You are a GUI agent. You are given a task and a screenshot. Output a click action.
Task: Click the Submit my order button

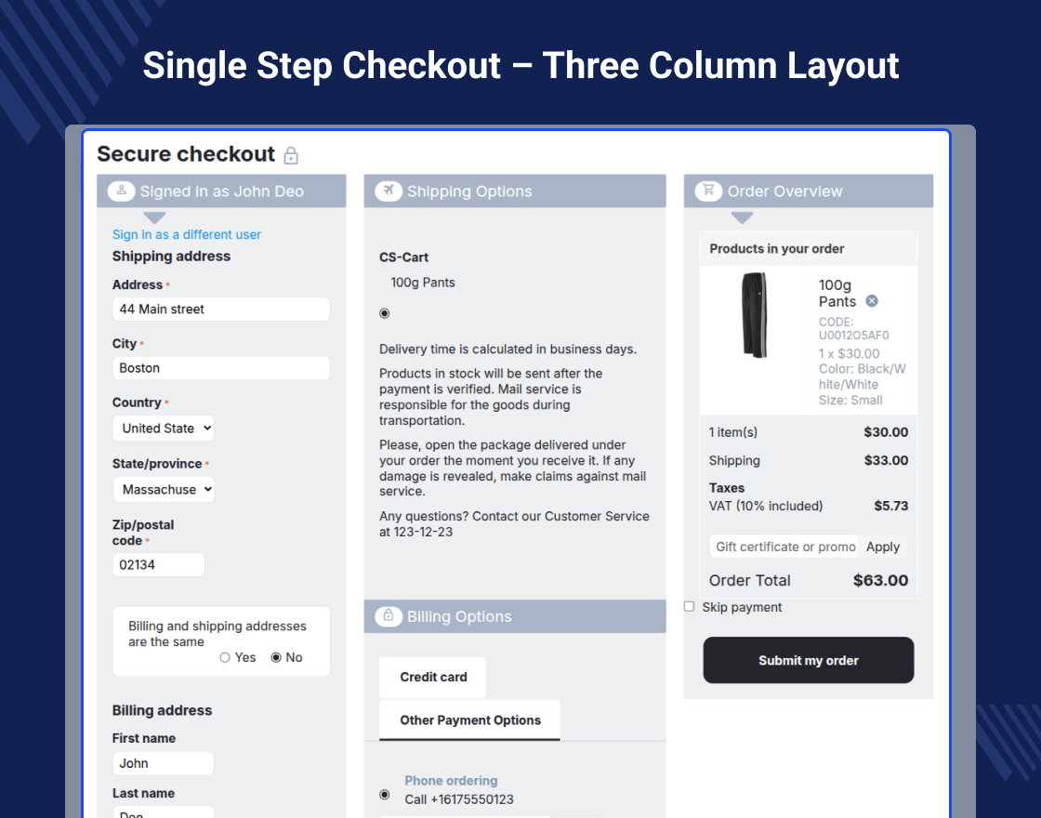point(808,660)
